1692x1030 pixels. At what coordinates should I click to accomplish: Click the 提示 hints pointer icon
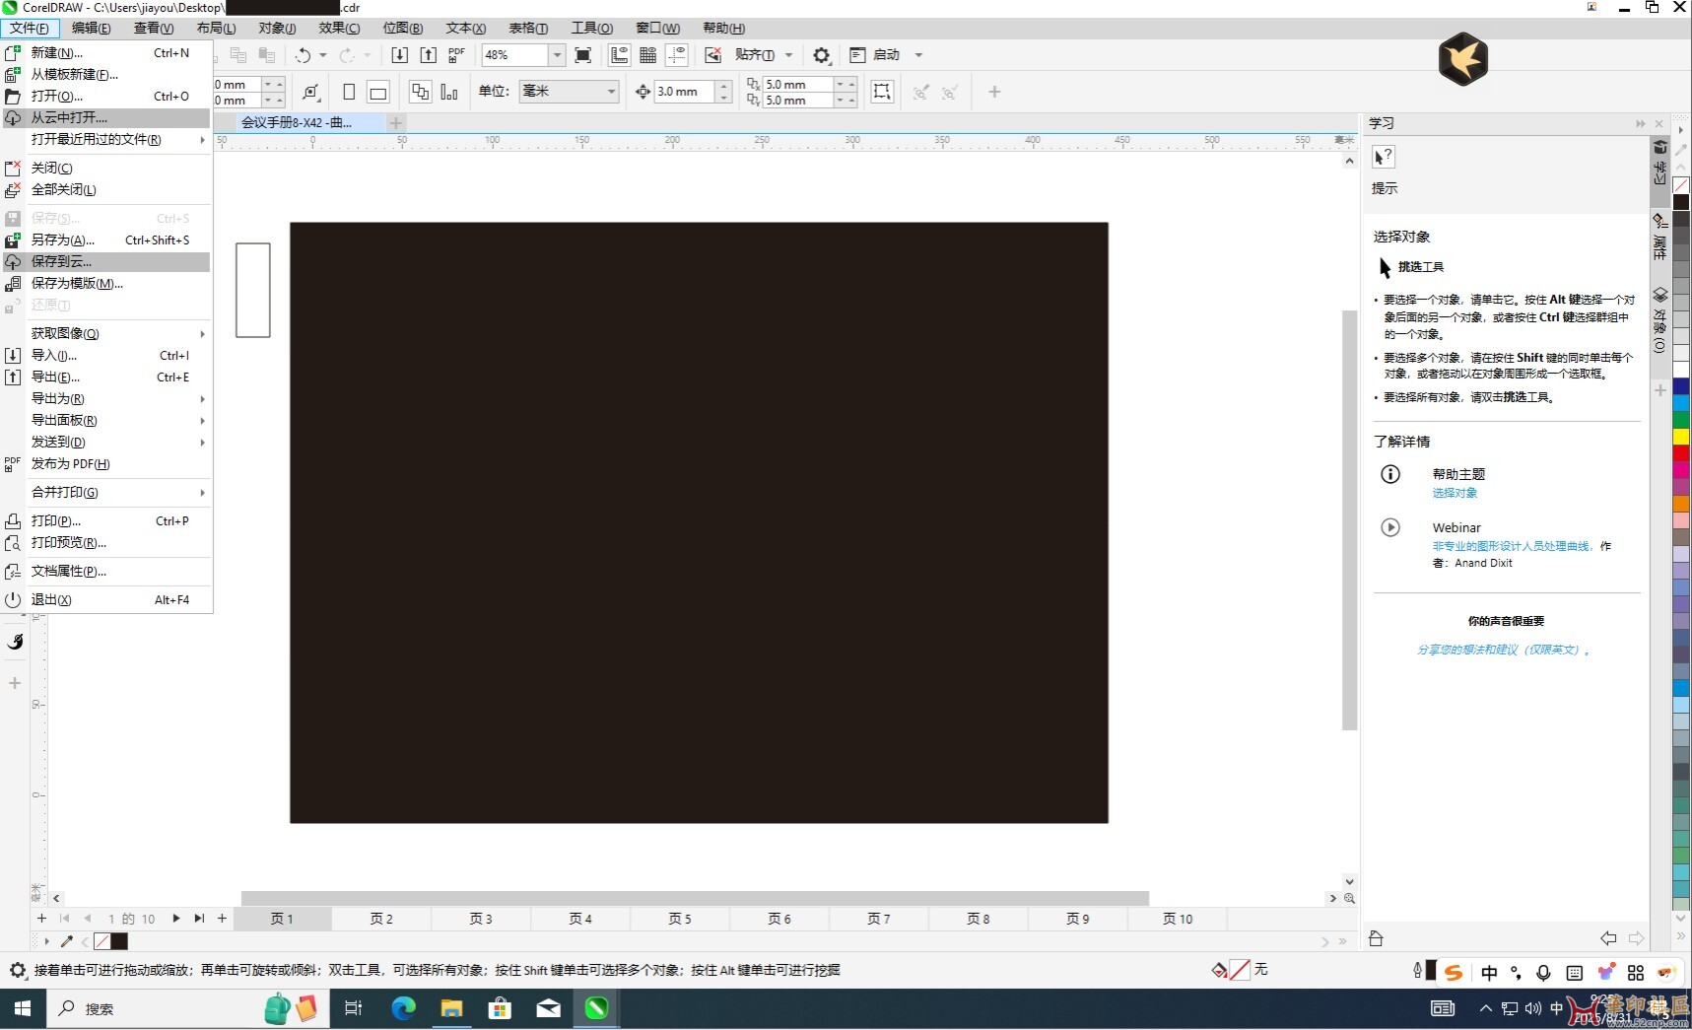[1384, 157]
